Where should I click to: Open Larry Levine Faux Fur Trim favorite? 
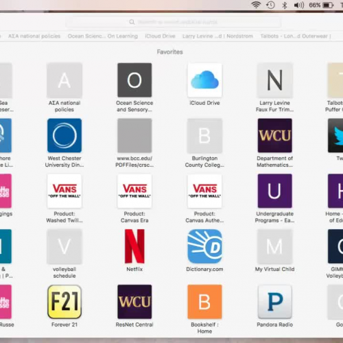274,80
